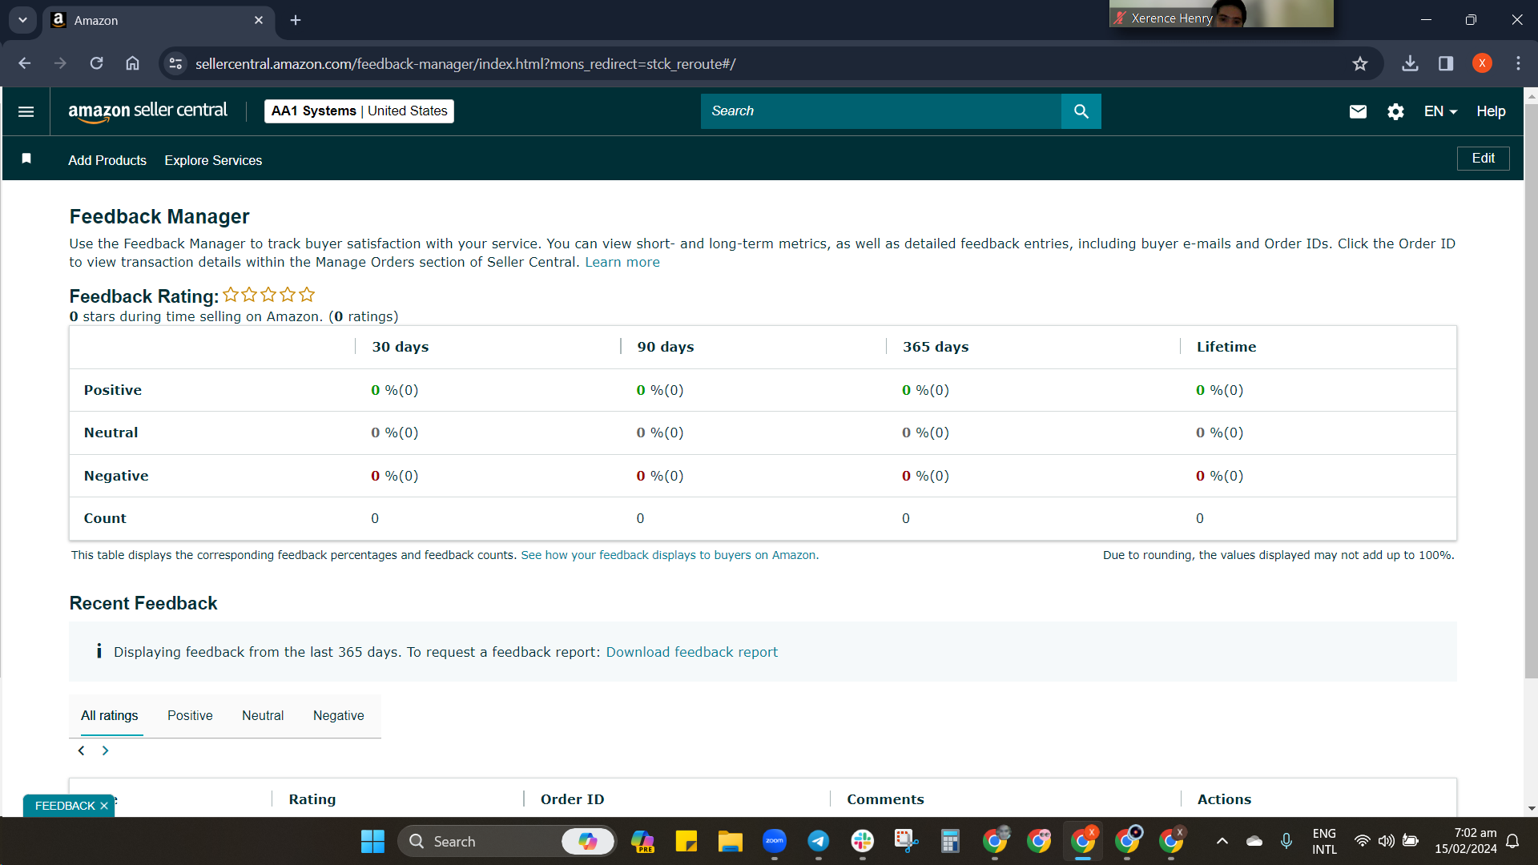Viewport: 1538px width, 865px height.
Task: Click the browser back arrow
Action: pos(25,63)
